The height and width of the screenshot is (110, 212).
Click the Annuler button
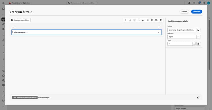click(x=184, y=12)
